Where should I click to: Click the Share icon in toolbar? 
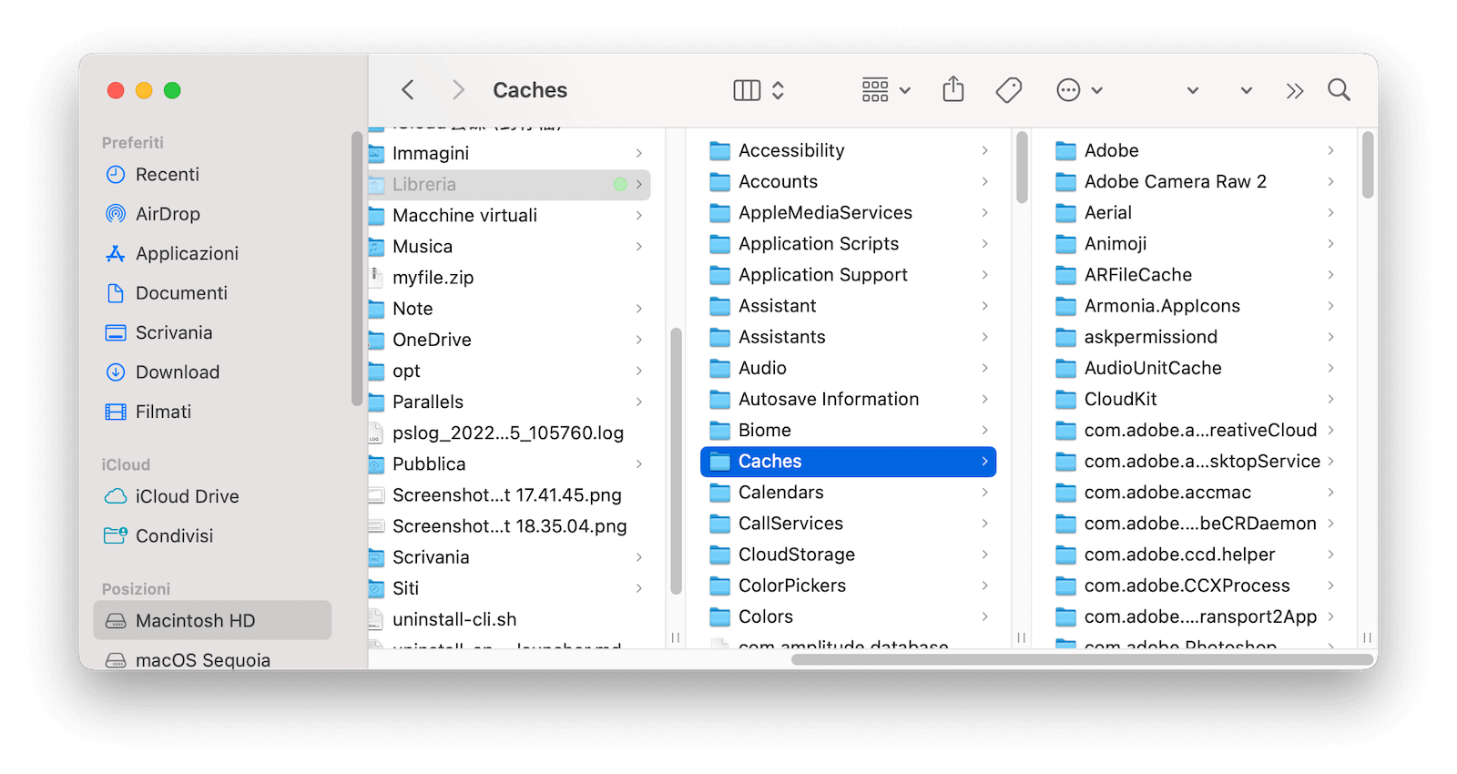(x=953, y=89)
